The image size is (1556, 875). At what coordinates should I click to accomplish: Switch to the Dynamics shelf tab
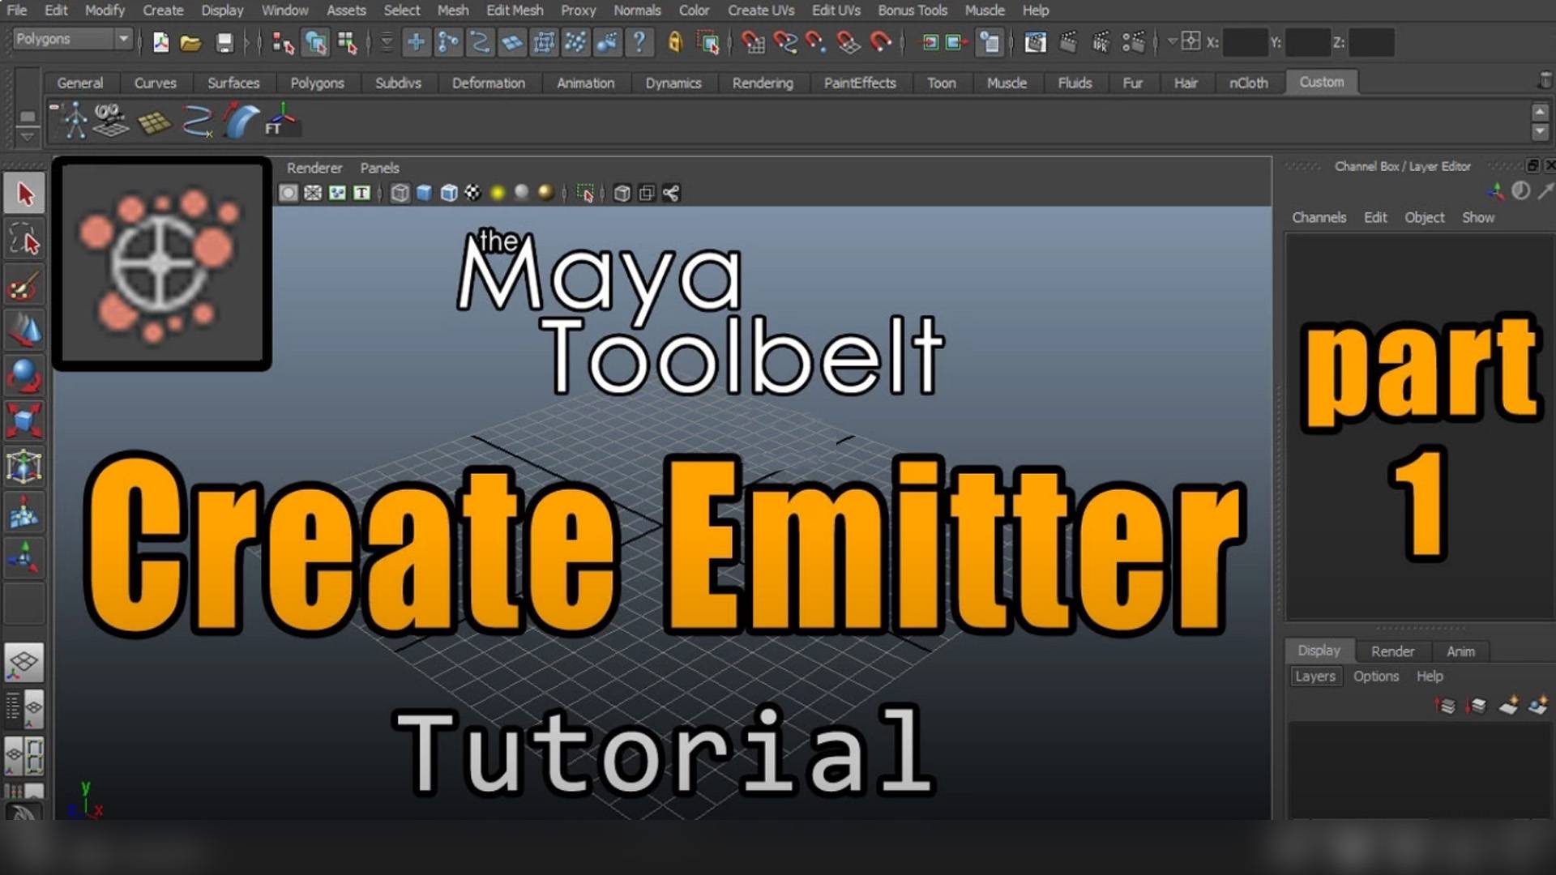pos(673,83)
